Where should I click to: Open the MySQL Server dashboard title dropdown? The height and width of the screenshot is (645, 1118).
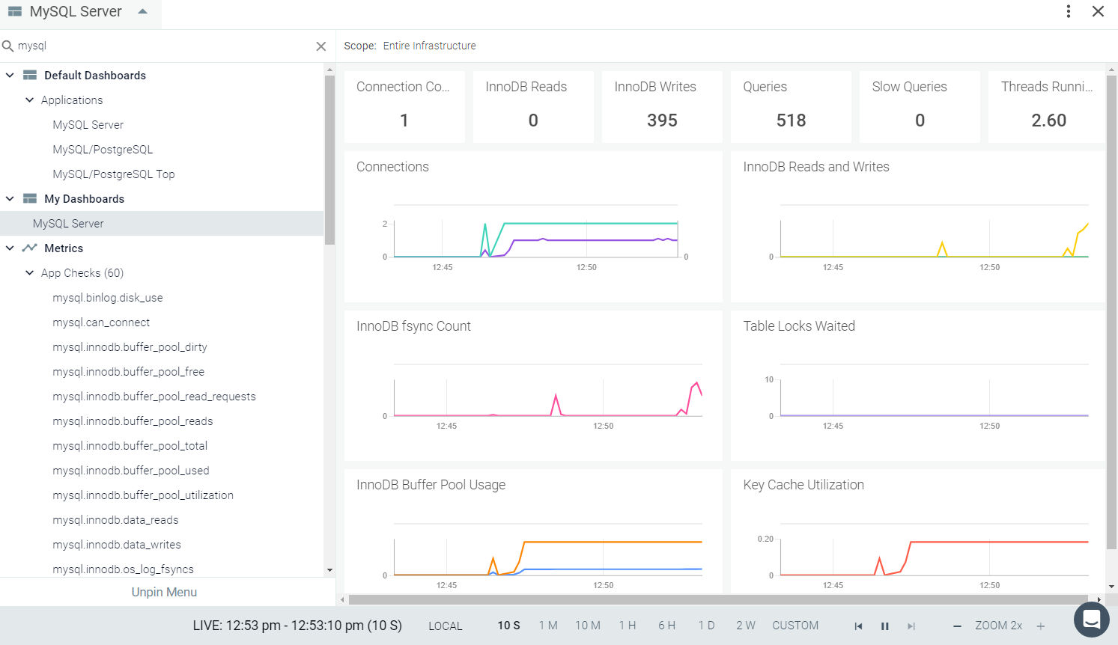[143, 11]
